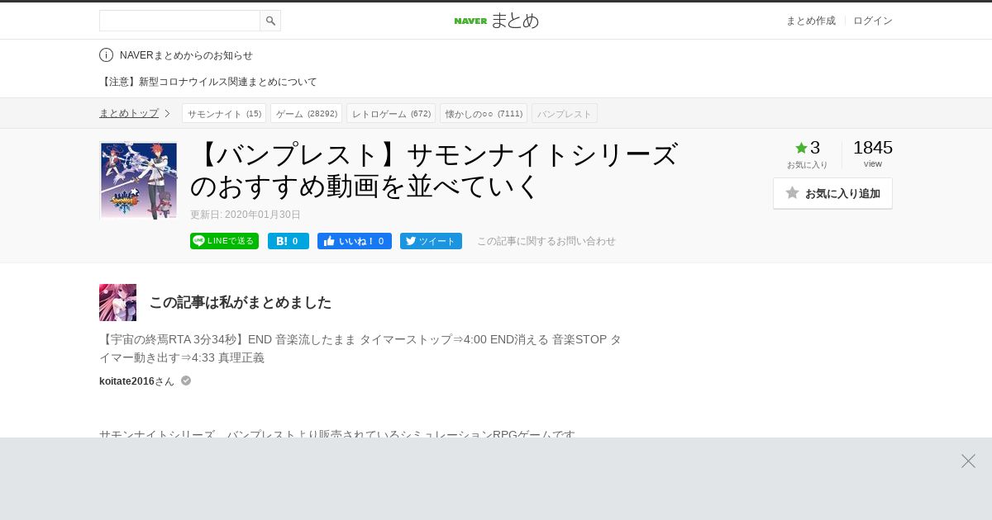
Task: Click the Twitter ツイート button
Action: coord(431,241)
